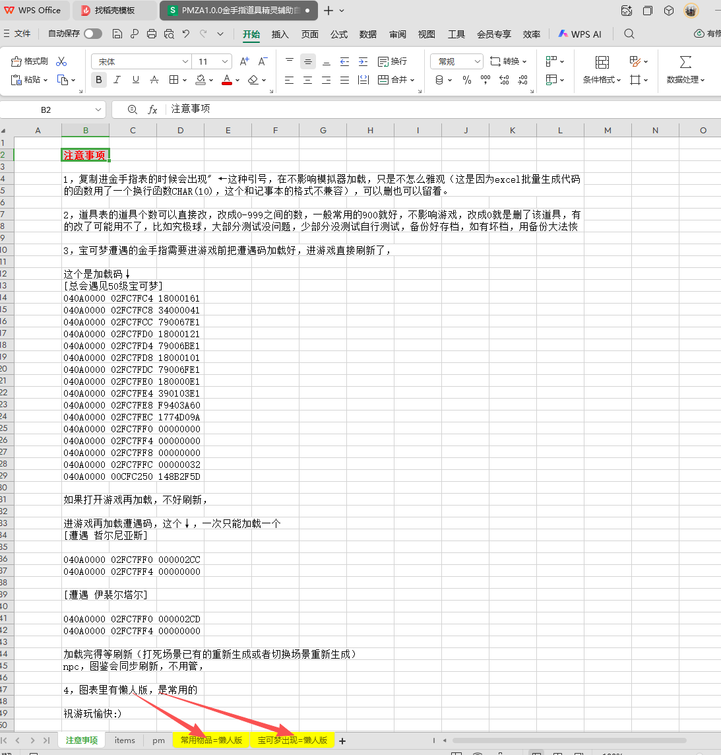Toggle the 自动保存 auto-save switch
This screenshot has height=755, width=721.
click(93, 34)
